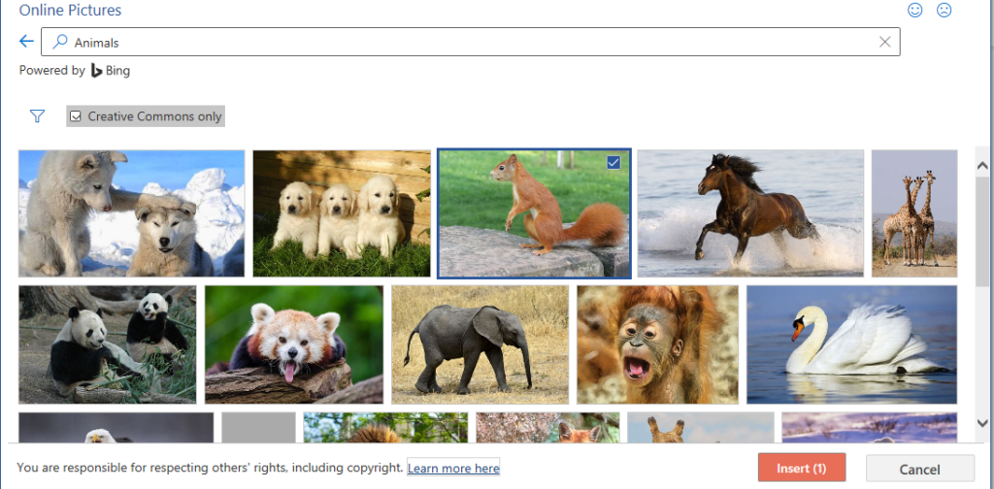Click the Insert (1) button

pos(802,468)
